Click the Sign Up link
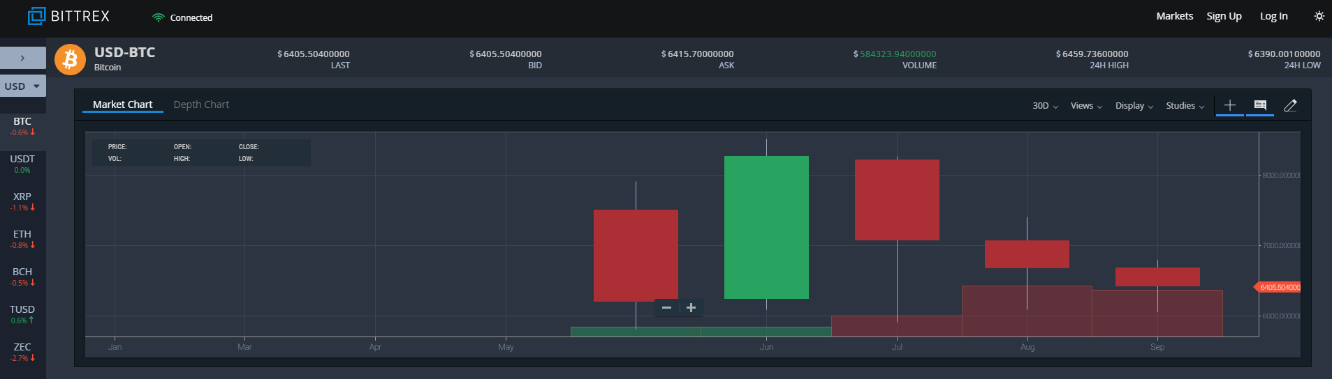Image resolution: width=1332 pixels, height=379 pixels. coord(1224,16)
